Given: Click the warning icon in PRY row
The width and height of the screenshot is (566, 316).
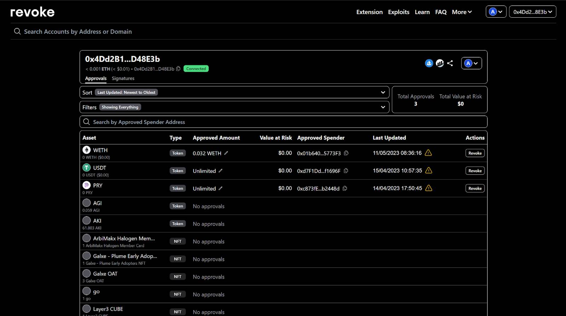Looking at the screenshot, I should [428, 188].
